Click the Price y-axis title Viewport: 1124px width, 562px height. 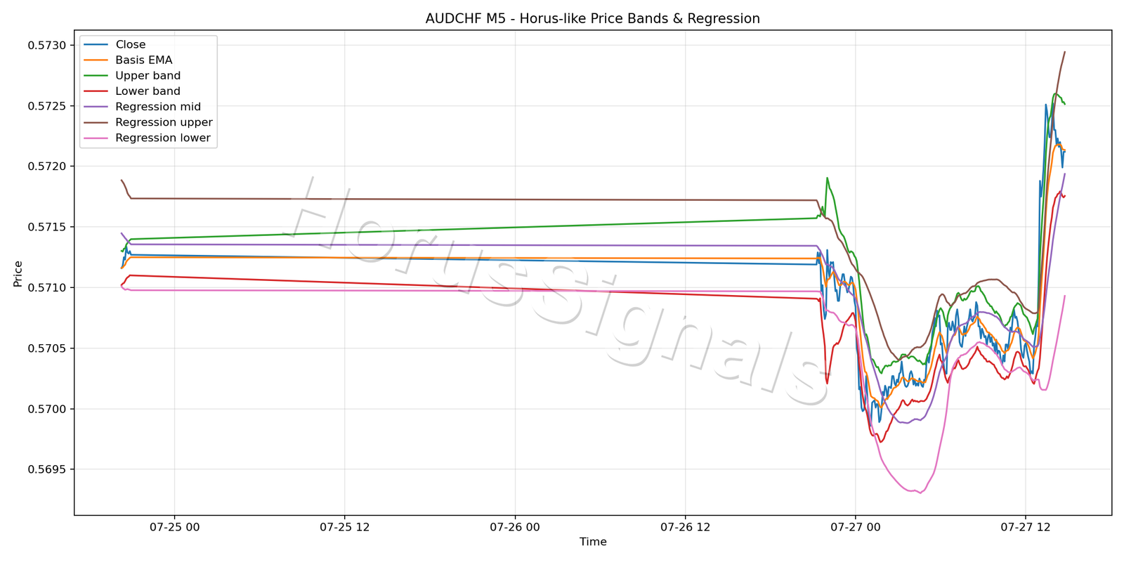[x=18, y=274]
